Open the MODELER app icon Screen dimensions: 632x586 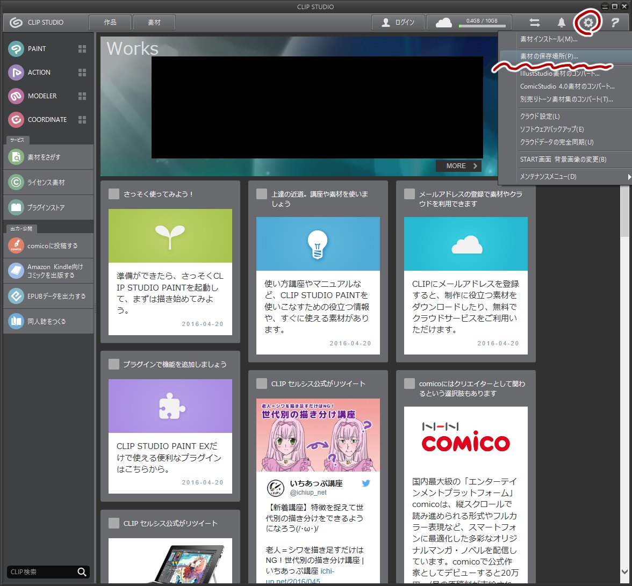(16, 96)
